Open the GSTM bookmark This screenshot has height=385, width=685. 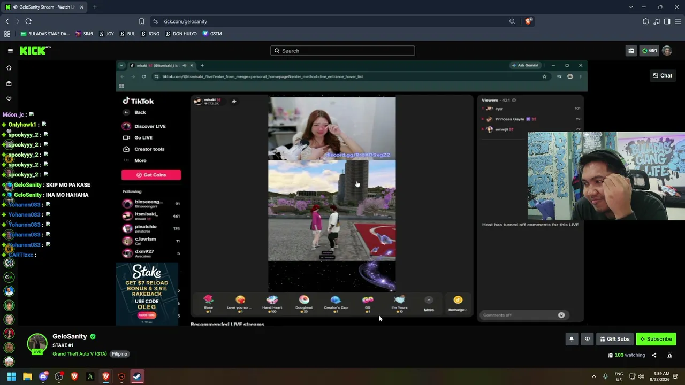pos(212,34)
